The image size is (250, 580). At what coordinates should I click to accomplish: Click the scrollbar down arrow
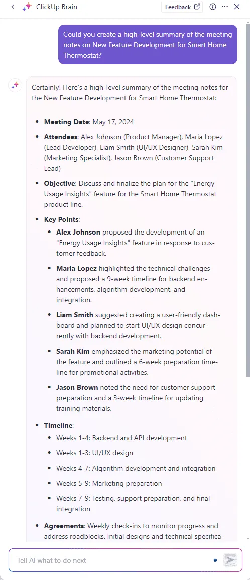(x=247, y=538)
